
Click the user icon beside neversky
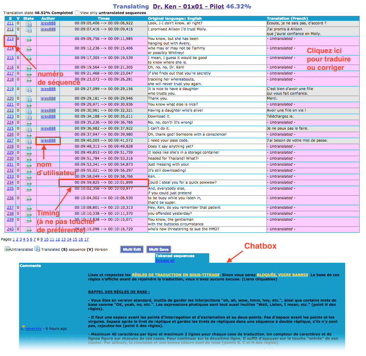click(x=23, y=328)
